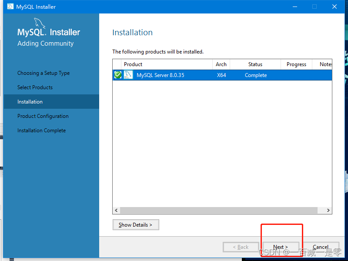
Task: Click the MySQL Installer title bar icon
Action: [x=10, y=7]
